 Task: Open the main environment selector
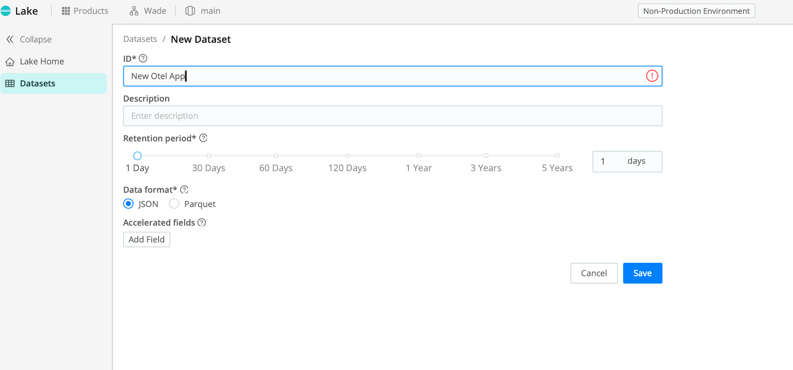click(203, 11)
